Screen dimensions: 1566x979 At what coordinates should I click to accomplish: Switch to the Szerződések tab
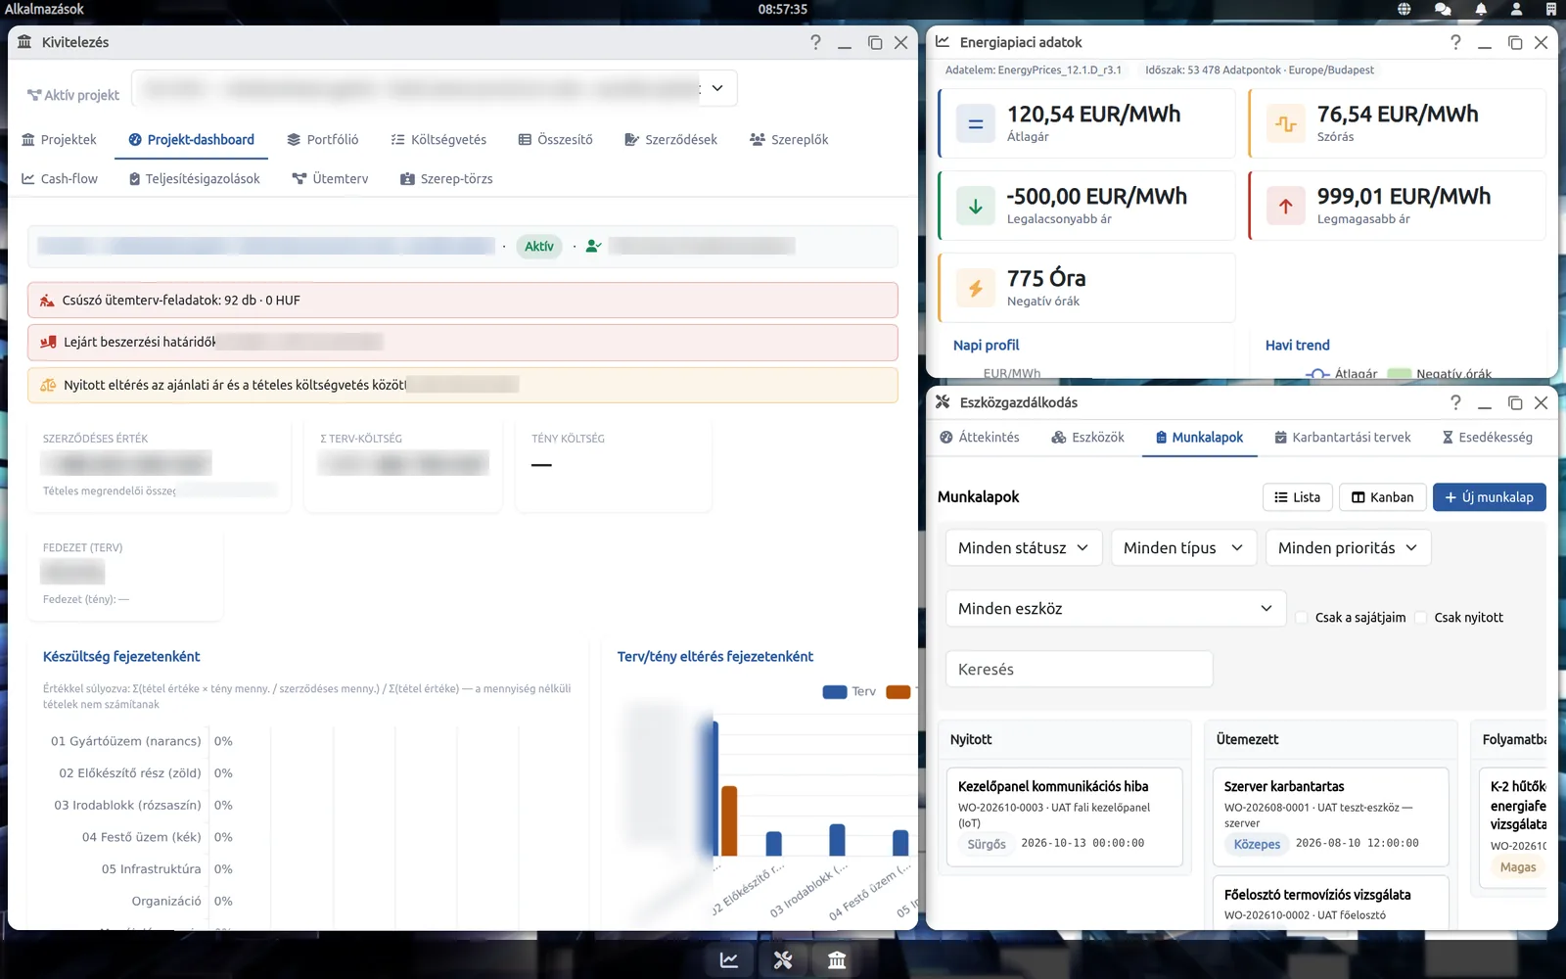pyautogui.click(x=671, y=140)
